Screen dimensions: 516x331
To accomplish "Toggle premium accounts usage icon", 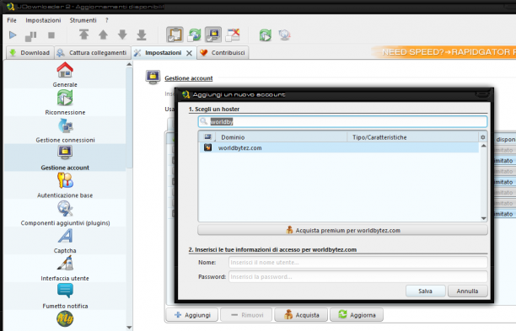I will pyautogui.click(x=213, y=35).
